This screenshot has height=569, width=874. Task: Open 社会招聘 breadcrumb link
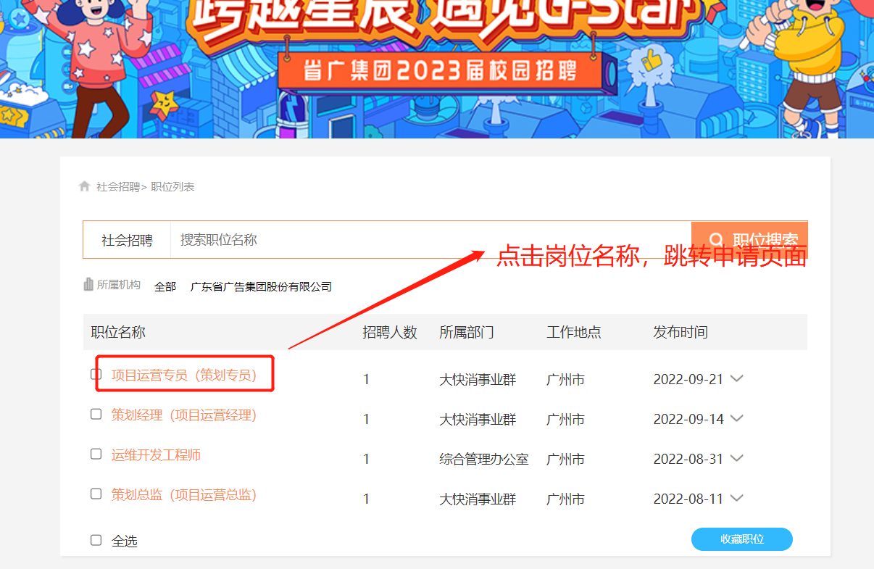(118, 187)
